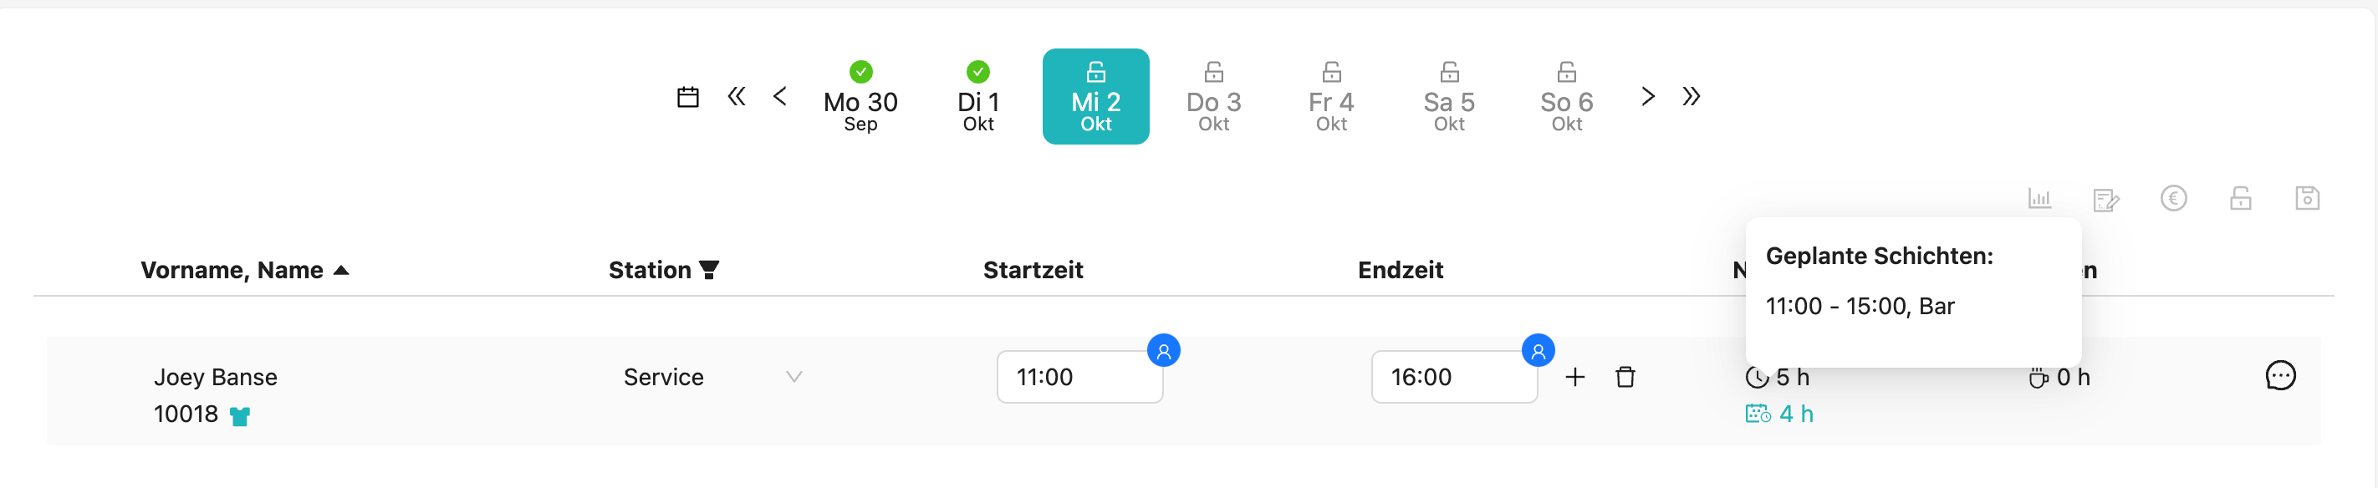
Task: Toggle the day lock icon in toolbar
Action: pyautogui.click(x=2240, y=198)
